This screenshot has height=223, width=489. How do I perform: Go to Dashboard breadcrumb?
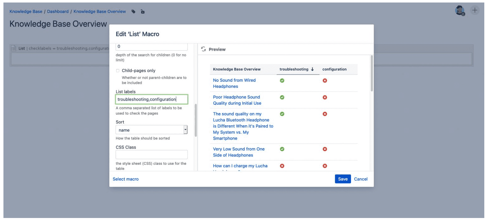coord(58,12)
